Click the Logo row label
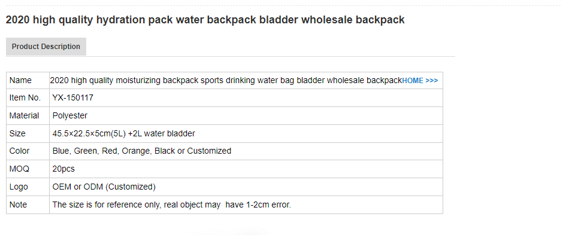The width and height of the screenshot is (566, 235). 19,187
